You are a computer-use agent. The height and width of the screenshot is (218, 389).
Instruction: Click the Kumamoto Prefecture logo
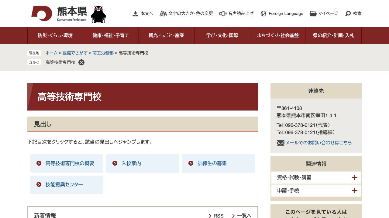click(59, 14)
